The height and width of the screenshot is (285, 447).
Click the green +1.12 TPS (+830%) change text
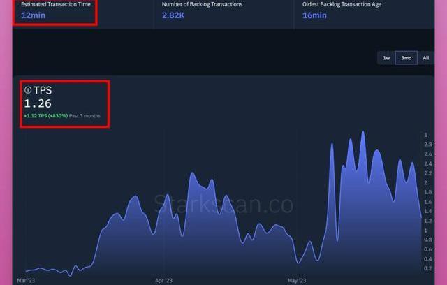[45, 115]
